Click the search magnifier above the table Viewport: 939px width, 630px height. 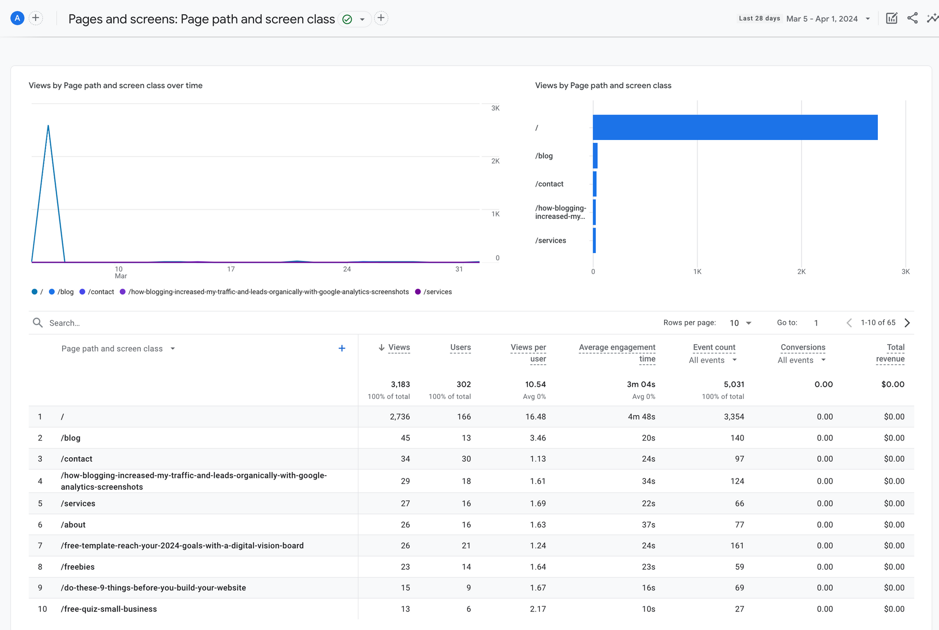click(x=38, y=323)
